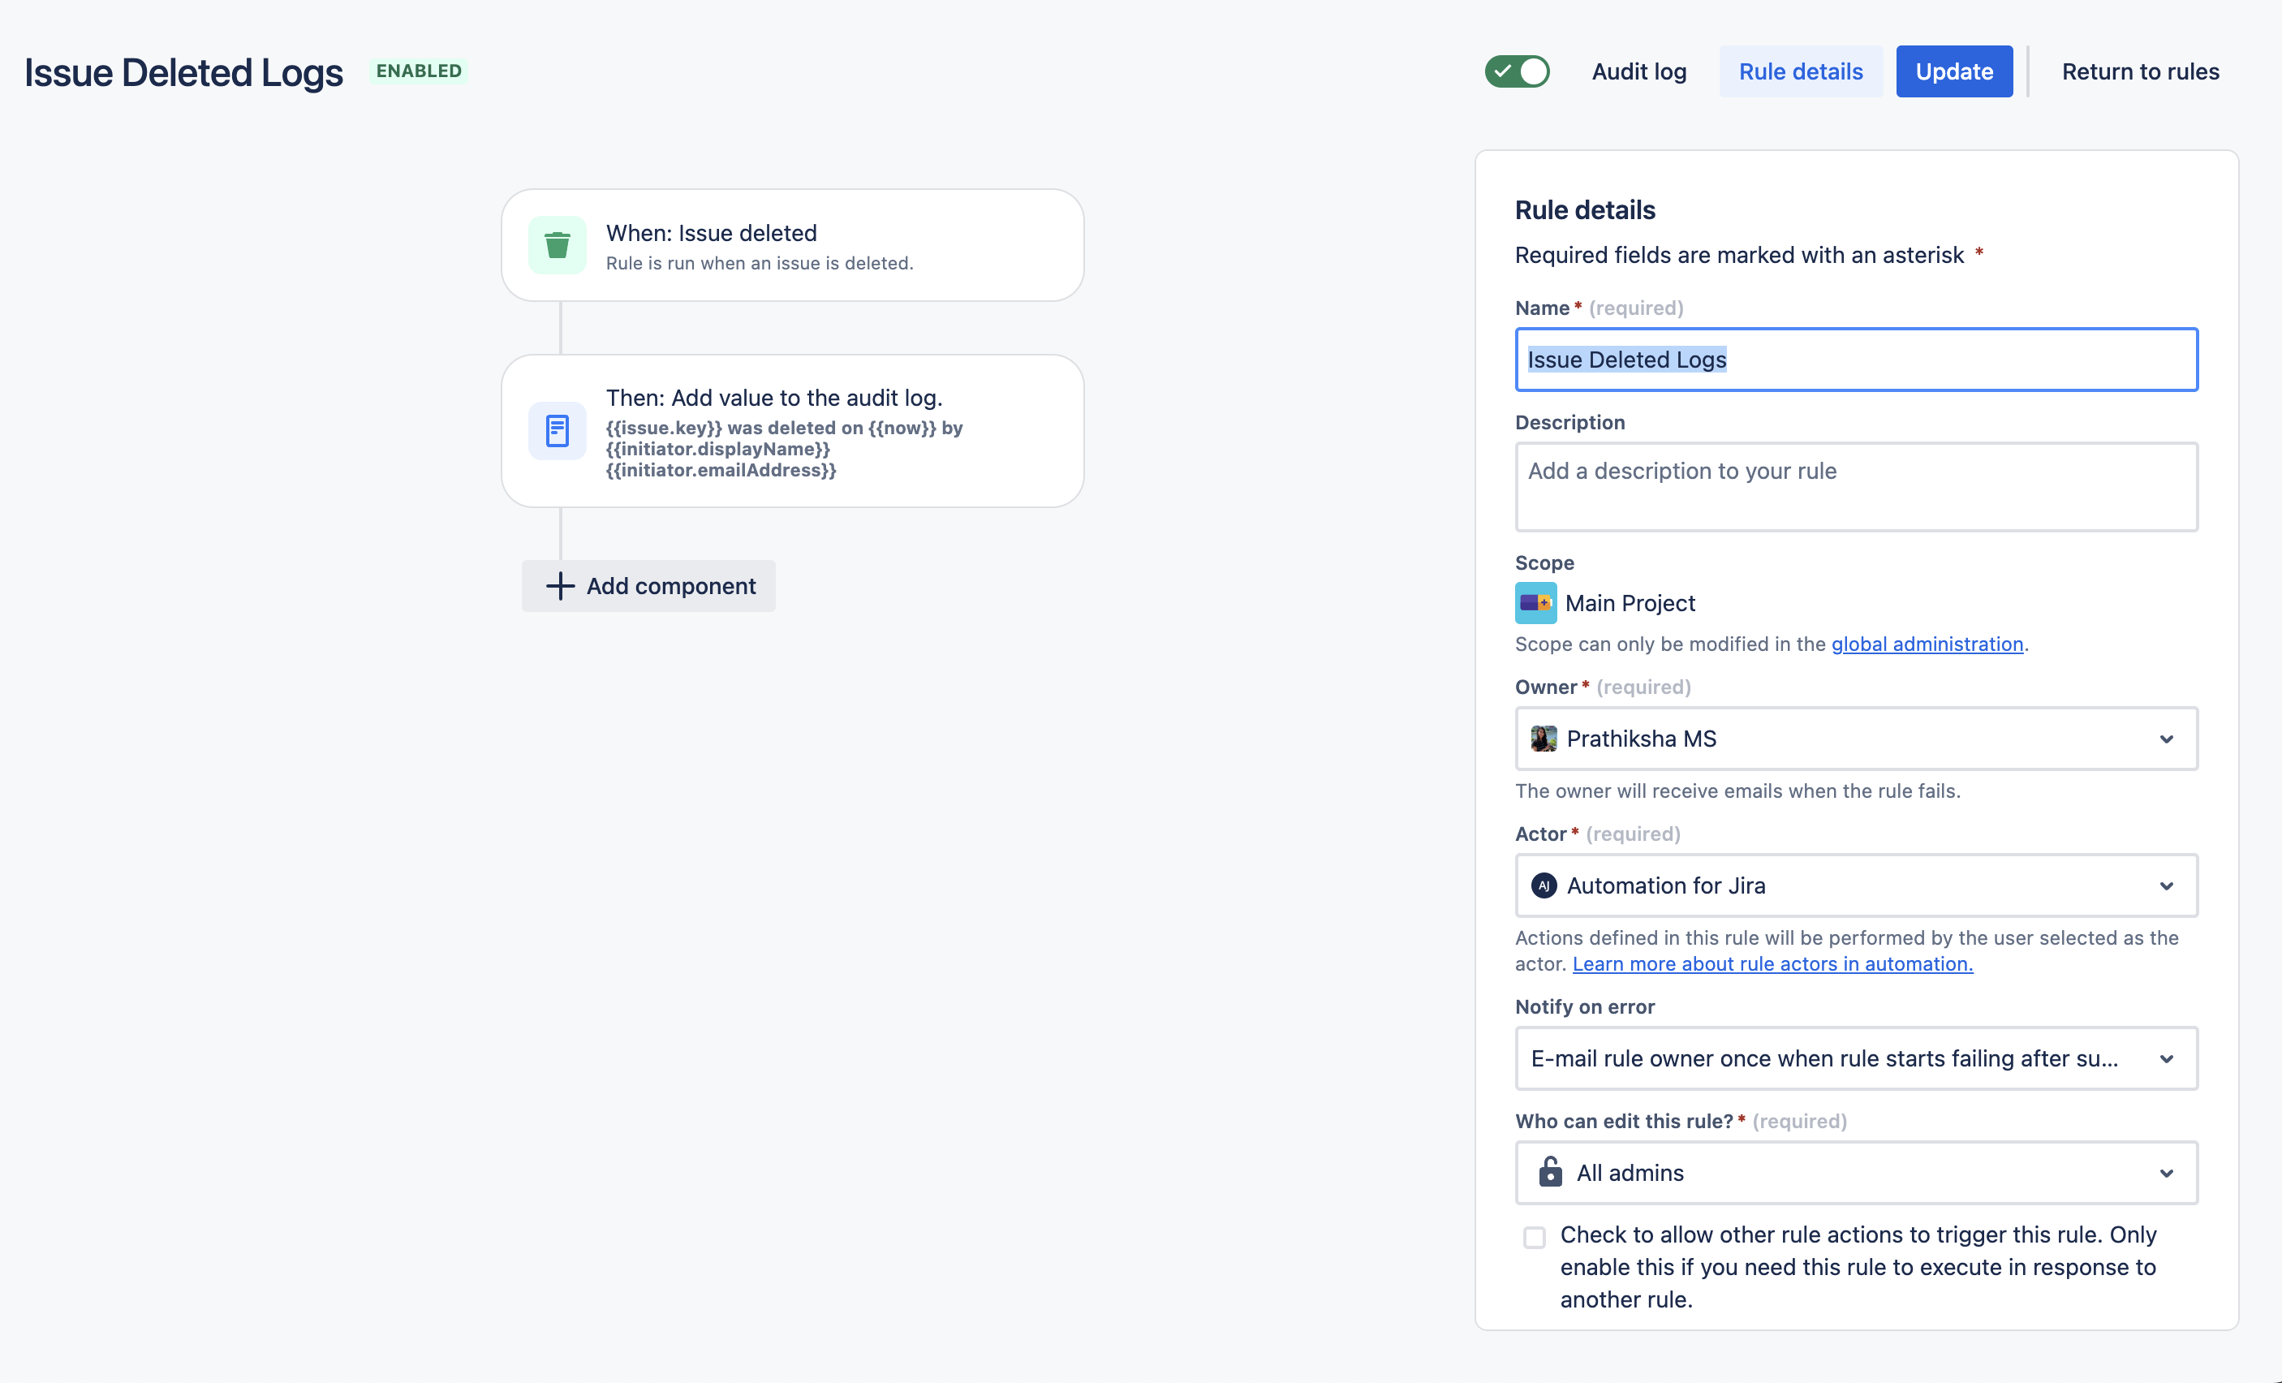Expand the Actor dropdown chevron
Screen dimensions: 2282x1383
pyautogui.click(x=2165, y=885)
